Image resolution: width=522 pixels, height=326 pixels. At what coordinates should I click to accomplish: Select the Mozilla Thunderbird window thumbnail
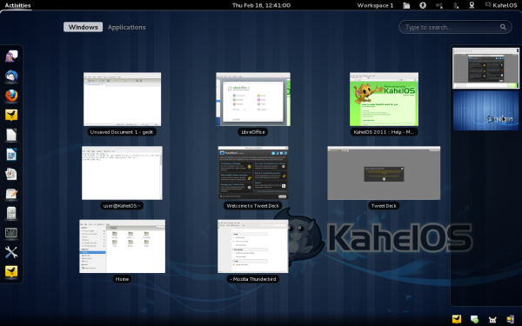(x=253, y=246)
